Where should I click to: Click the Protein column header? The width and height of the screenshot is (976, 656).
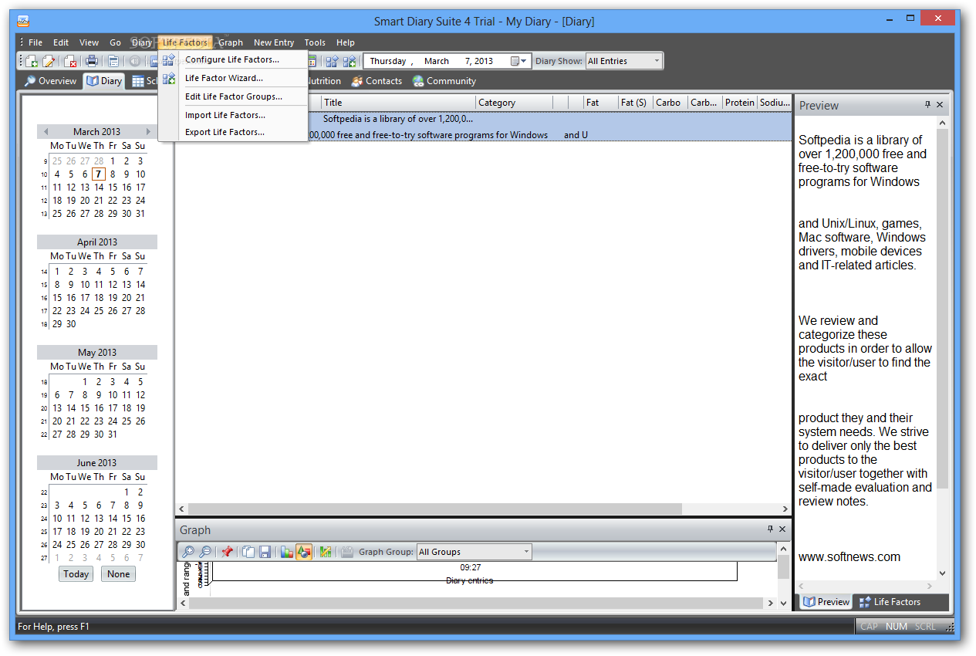[739, 103]
